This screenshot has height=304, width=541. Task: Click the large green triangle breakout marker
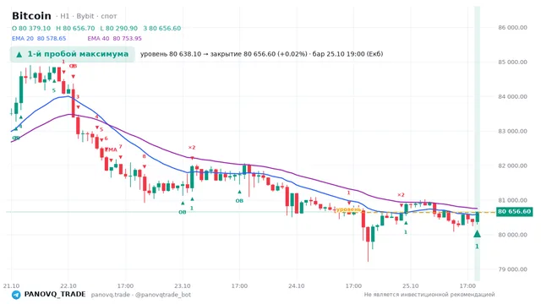click(477, 234)
